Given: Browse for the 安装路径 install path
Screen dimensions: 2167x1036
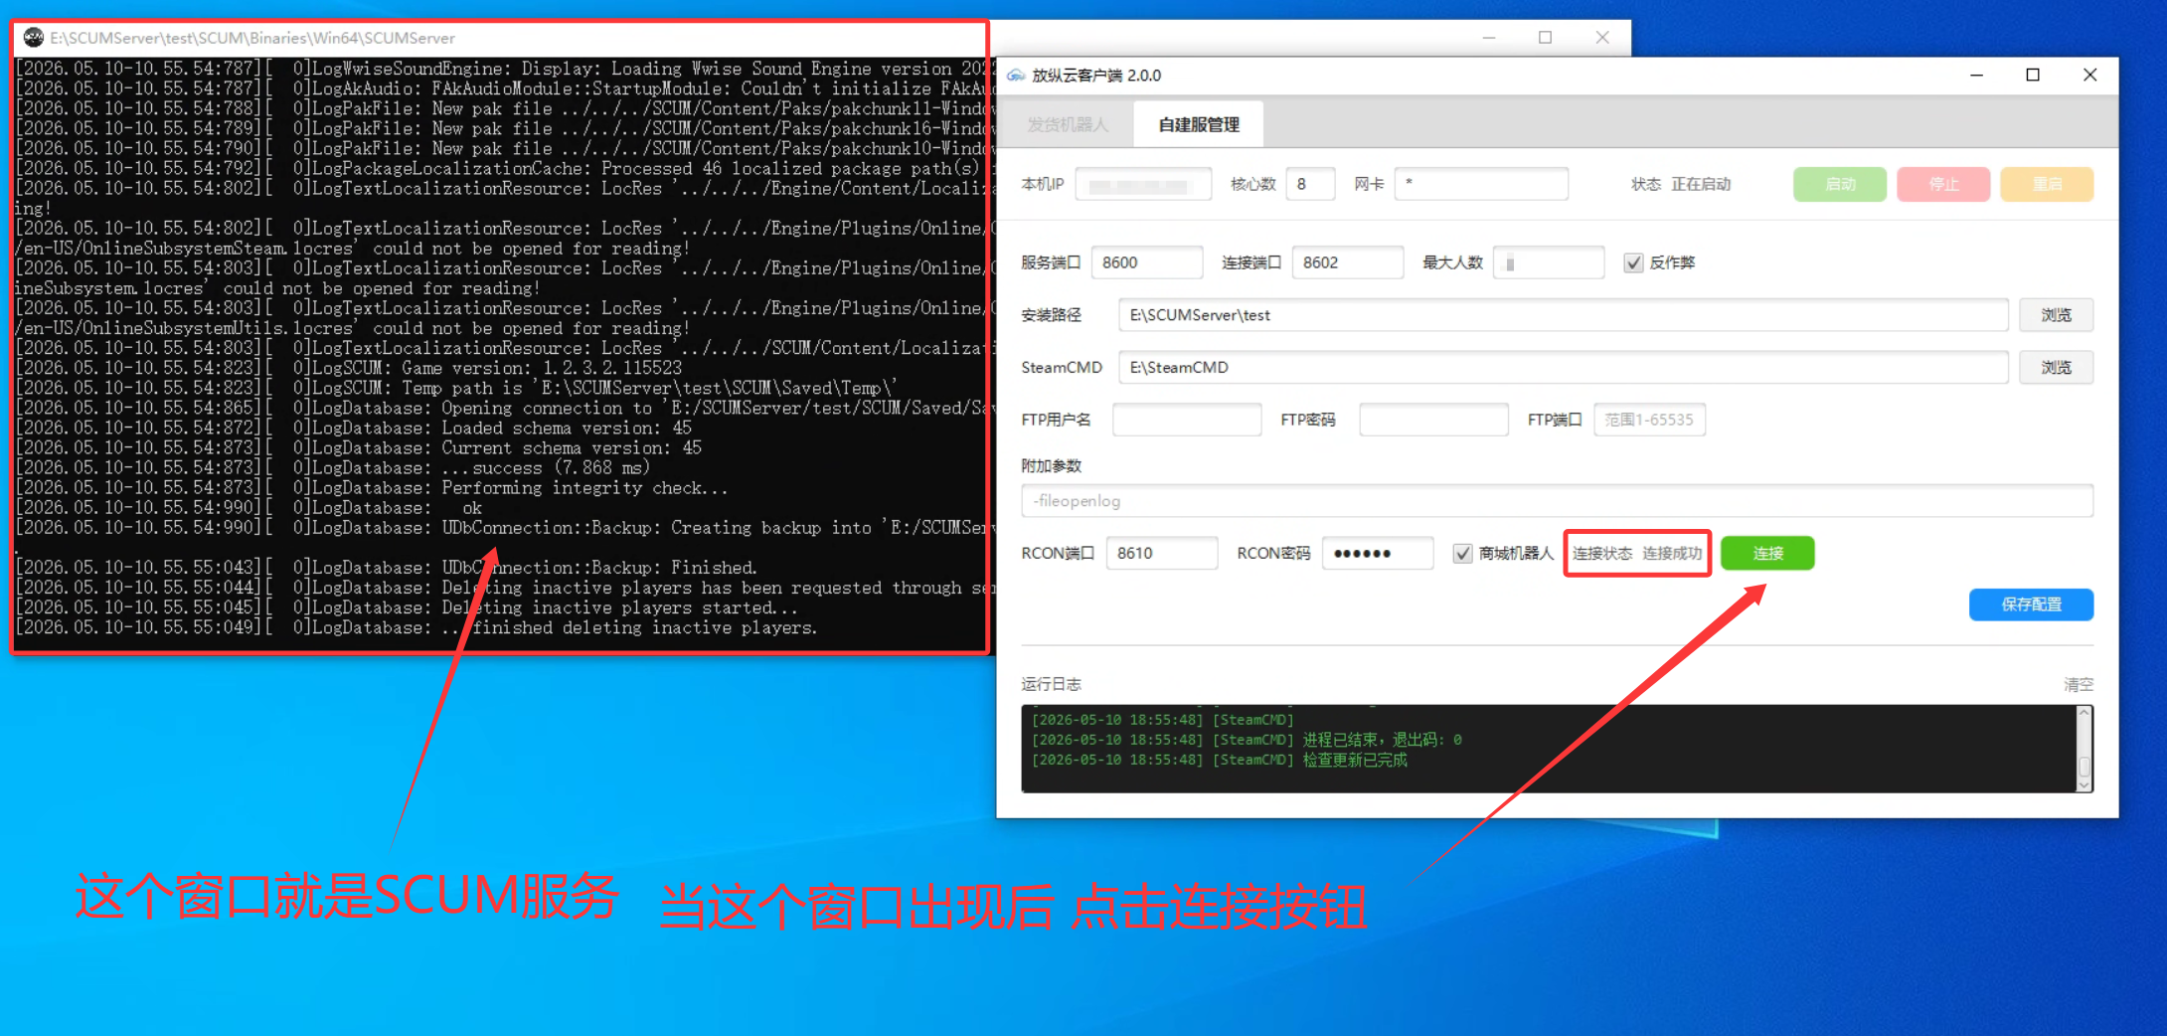Looking at the screenshot, I should tap(2056, 315).
